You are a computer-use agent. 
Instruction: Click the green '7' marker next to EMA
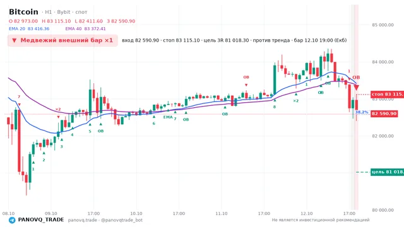pos(175,119)
